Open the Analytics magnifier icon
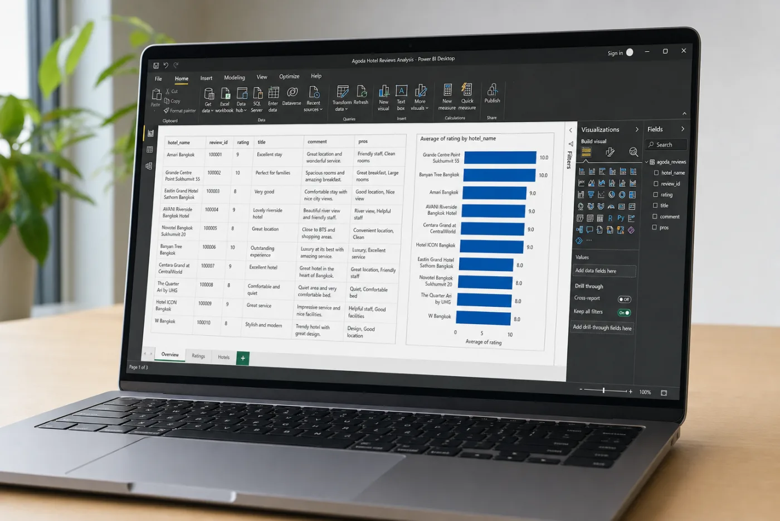The width and height of the screenshot is (780, 521). click(633, 152)
